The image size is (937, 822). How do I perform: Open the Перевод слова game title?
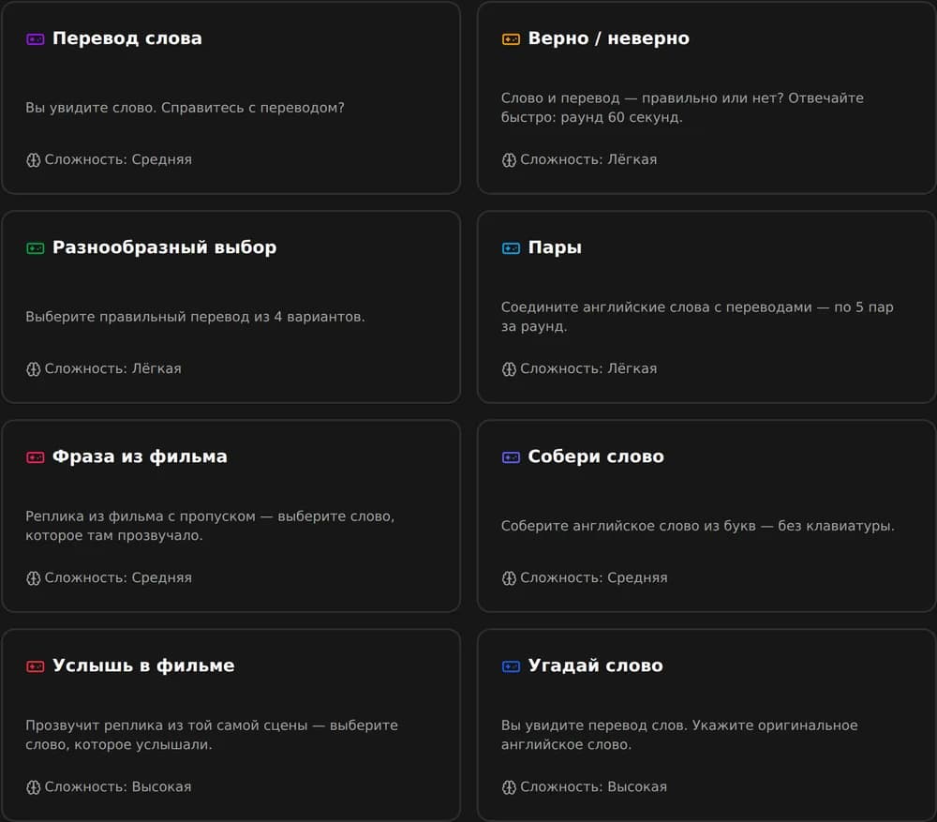(x=127, y=38)
